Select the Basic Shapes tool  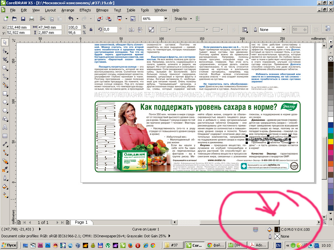point(5,119)
